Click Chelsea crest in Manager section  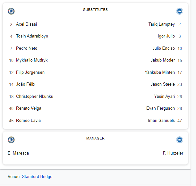click(11, 140)
